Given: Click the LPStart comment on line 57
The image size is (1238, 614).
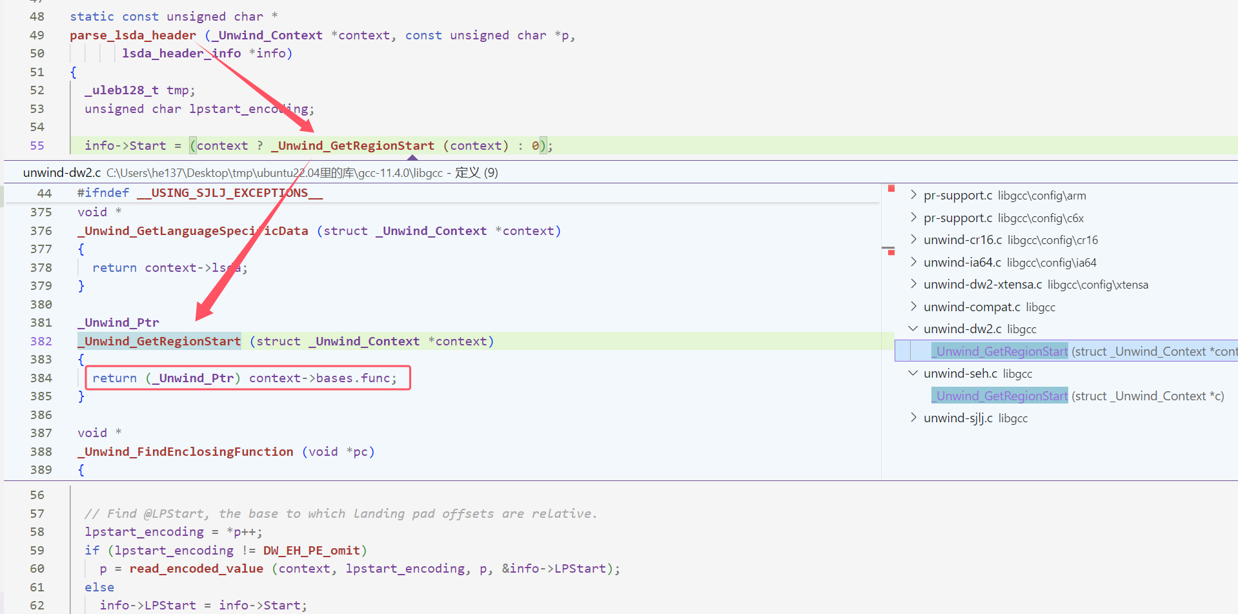Looking at the screenshot, I should pyautogui.click(x=341, y=514).
